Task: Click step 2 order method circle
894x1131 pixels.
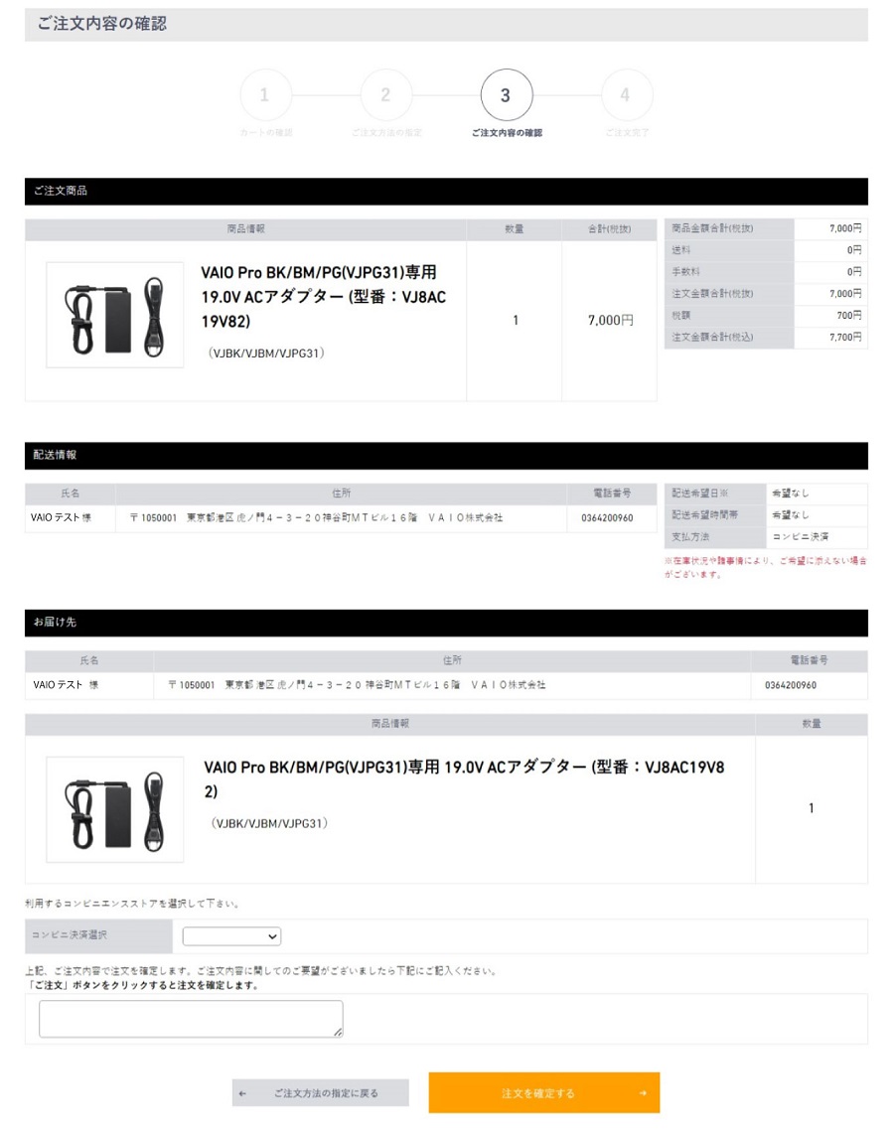Action: (x=386, y=94)
